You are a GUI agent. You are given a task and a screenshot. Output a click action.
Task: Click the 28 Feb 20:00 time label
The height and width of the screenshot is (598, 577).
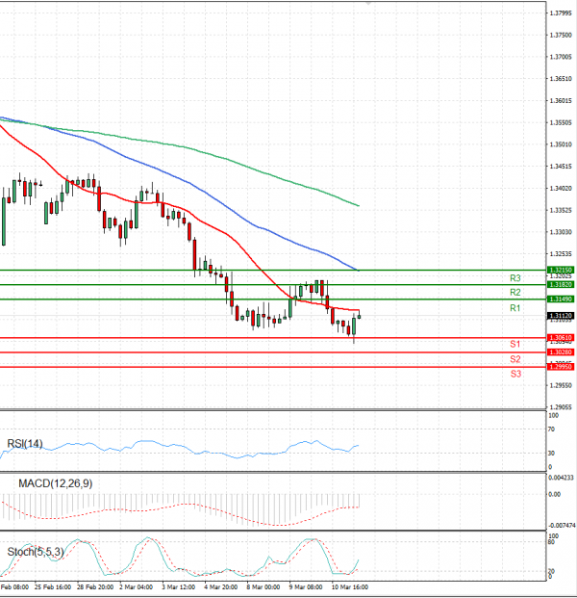tap(95, 587)
